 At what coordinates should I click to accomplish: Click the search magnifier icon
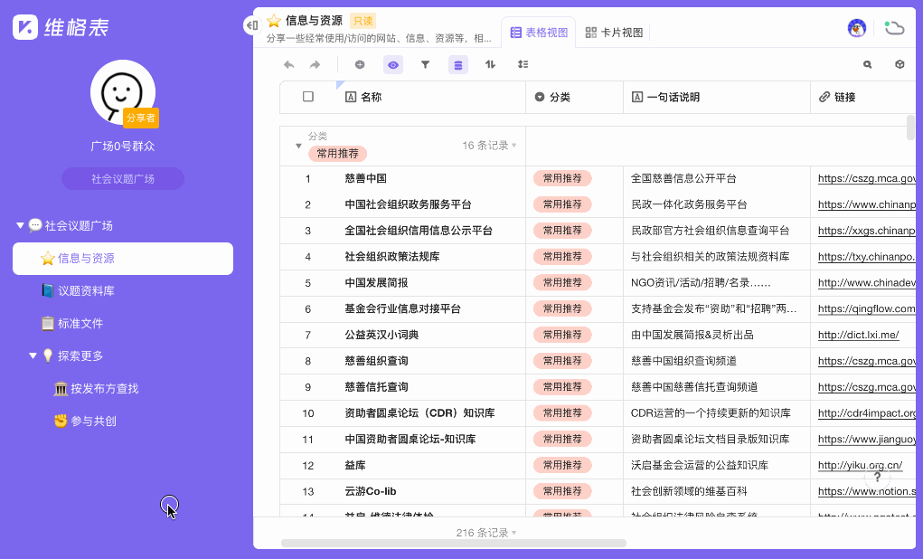point(867,65)
